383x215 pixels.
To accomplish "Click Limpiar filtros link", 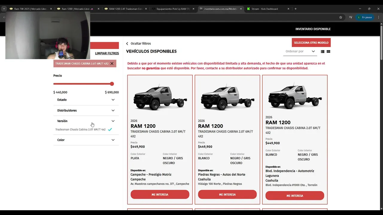I will [107, 53].
